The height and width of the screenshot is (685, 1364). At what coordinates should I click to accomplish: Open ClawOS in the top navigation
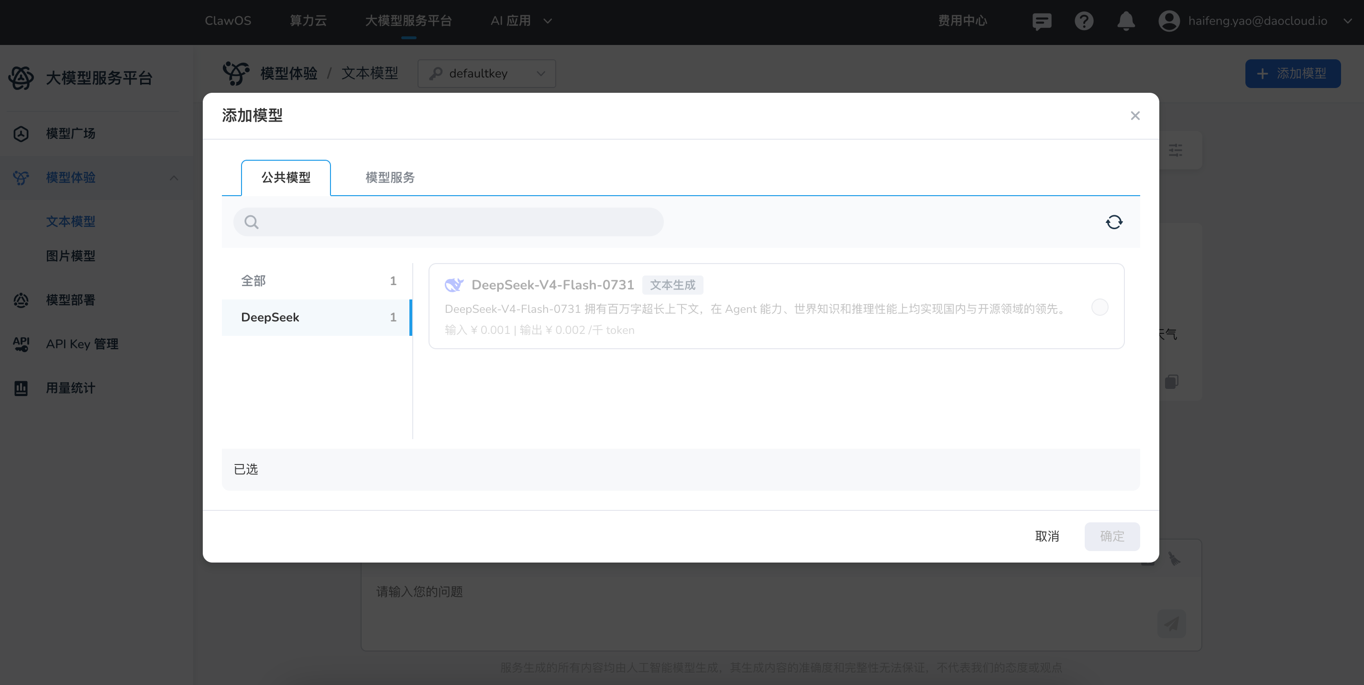228,21
